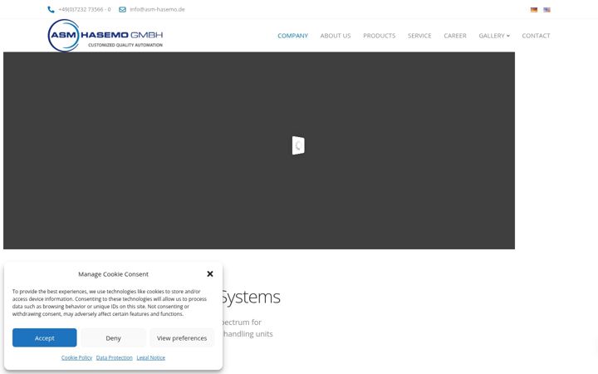The height and width of the screenshot is (374, 598).
Task: Open the Products menu item
Action: pos(379,36)
